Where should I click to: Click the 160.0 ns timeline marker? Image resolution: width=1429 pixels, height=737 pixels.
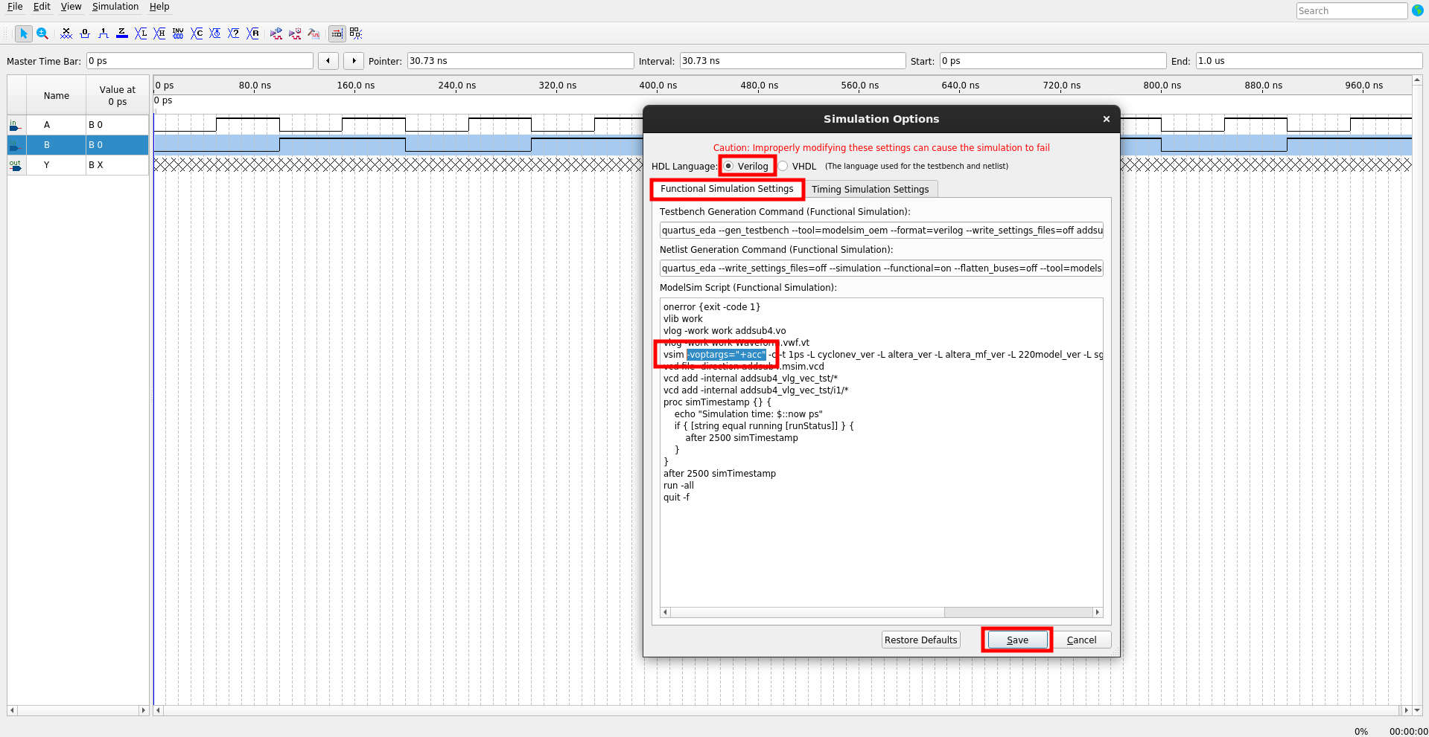coord(355,86)
